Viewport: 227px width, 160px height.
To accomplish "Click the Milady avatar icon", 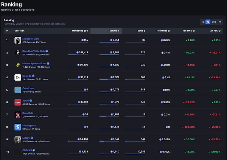I will click(17, 140).
